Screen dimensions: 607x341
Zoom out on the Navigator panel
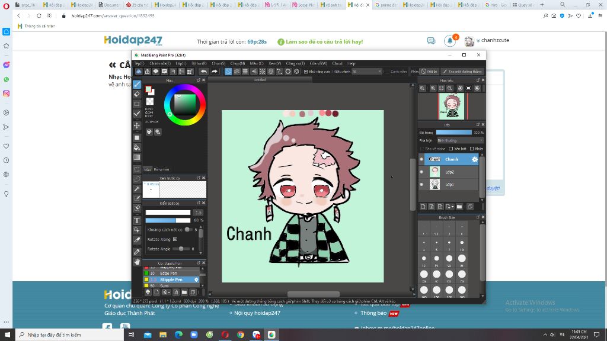pyautogui.click(x=450, y=88)
